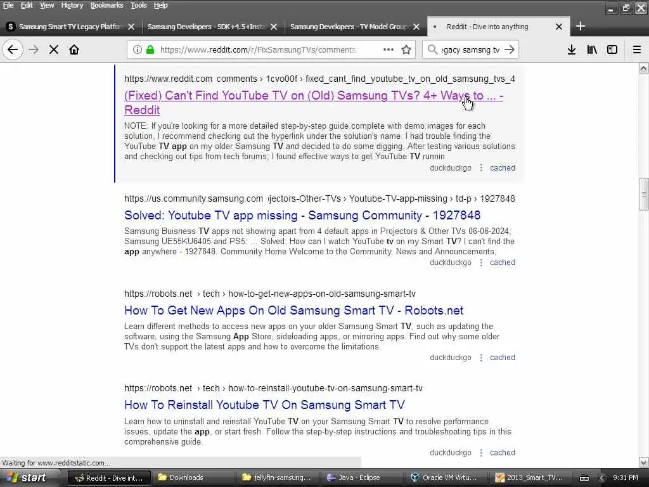Image resolution: width=649 pixels, height=487 pixels.
Task: Click the magnifier icon in search box
Action: pos(432,49)
